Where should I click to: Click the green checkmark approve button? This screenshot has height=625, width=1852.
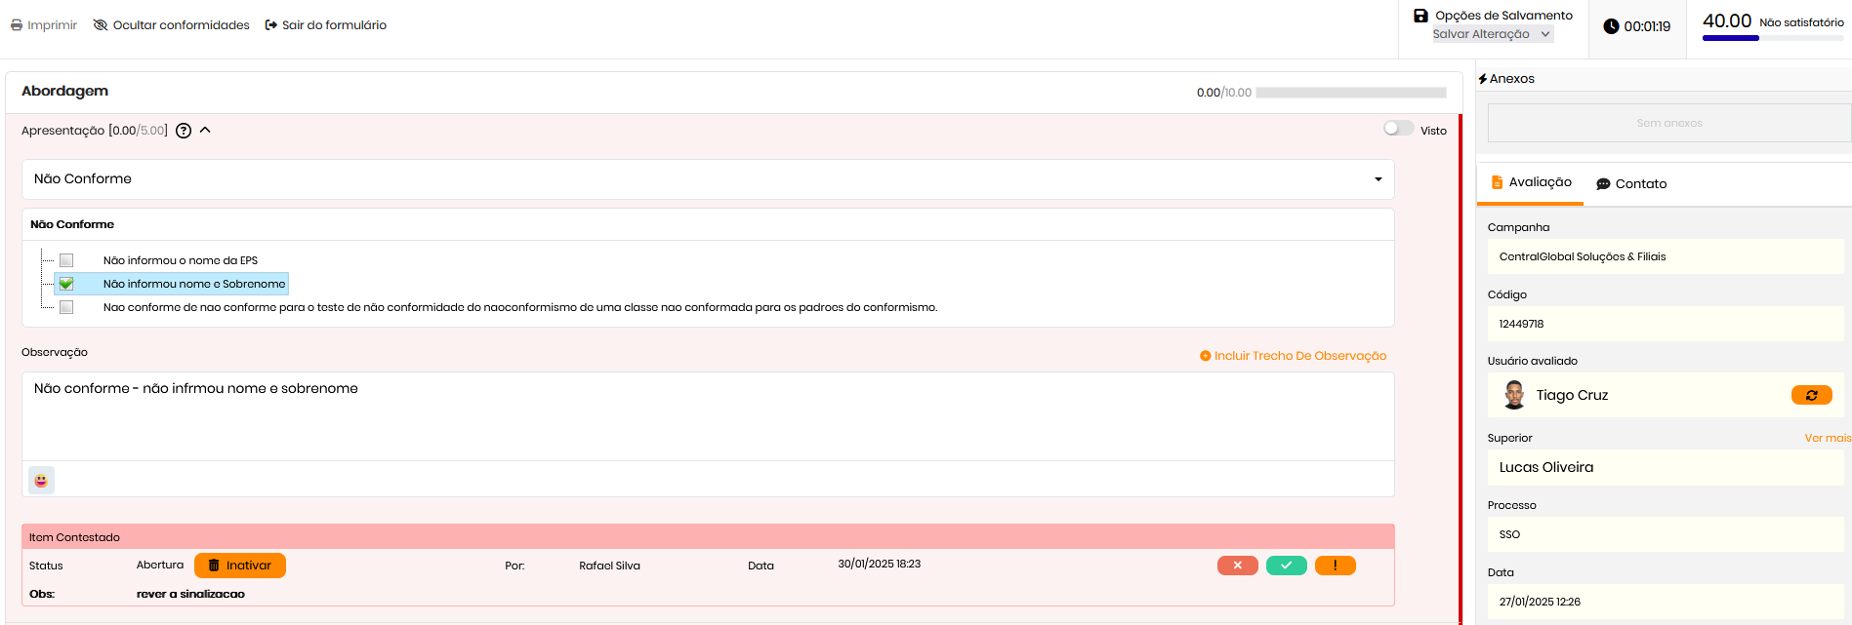click(x=1286, y=566)
